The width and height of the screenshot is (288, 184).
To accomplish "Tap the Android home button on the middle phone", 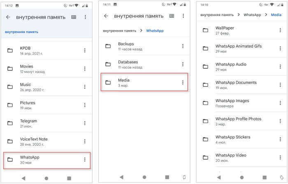I will click(144, 177).
